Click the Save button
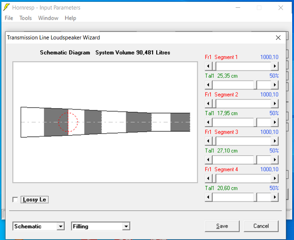 click(222, 226)
